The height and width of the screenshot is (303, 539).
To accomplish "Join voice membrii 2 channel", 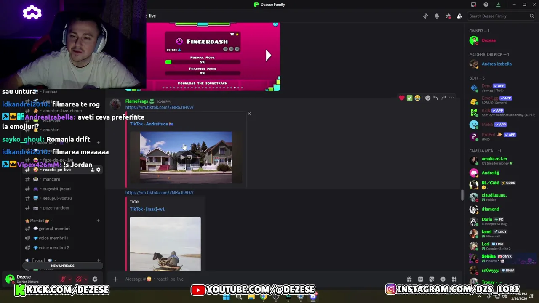I will point(53,248).
